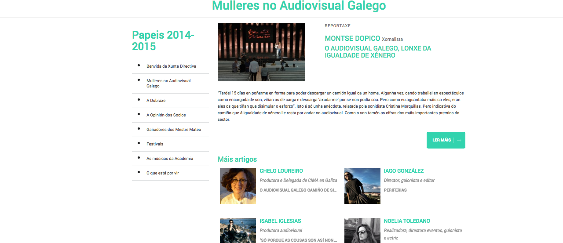Click the ISABEL IGLESIAS name link
Viewport: 563px width, 243px height.
(x=280, y=221)
